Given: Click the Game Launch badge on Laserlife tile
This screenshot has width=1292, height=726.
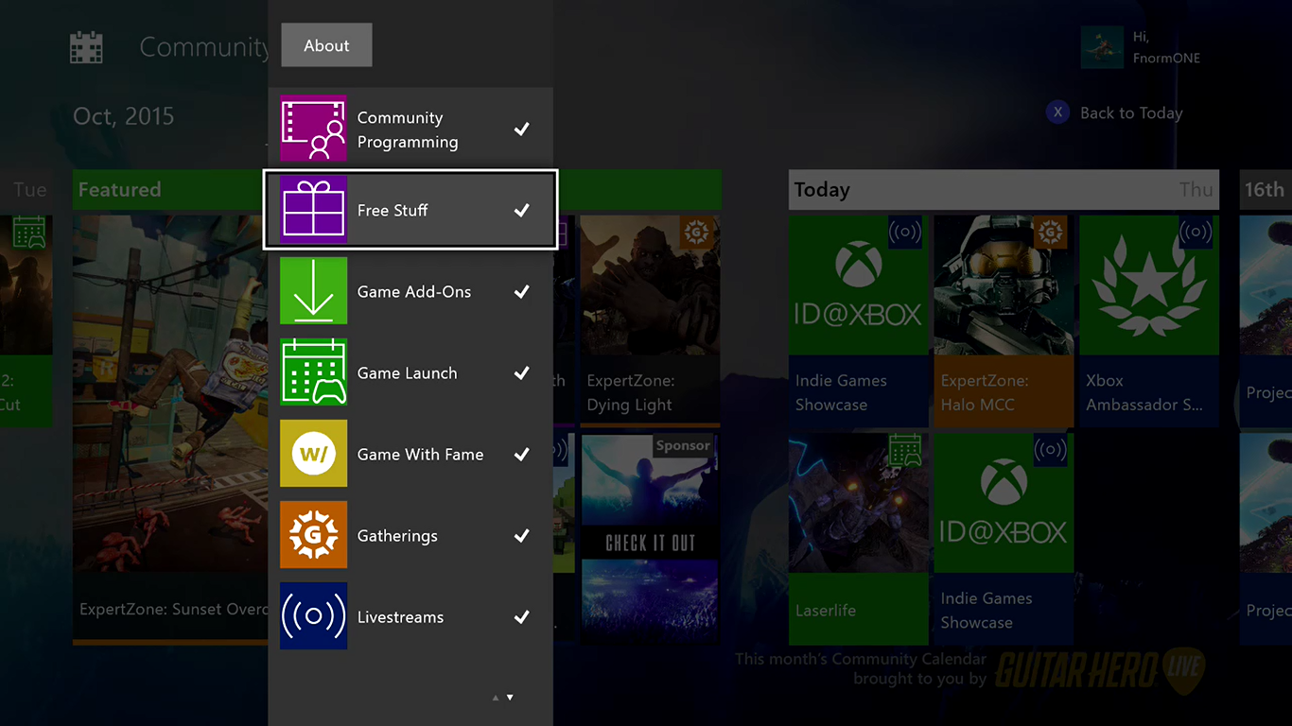Looking at the screenshot, I should 905,450.
